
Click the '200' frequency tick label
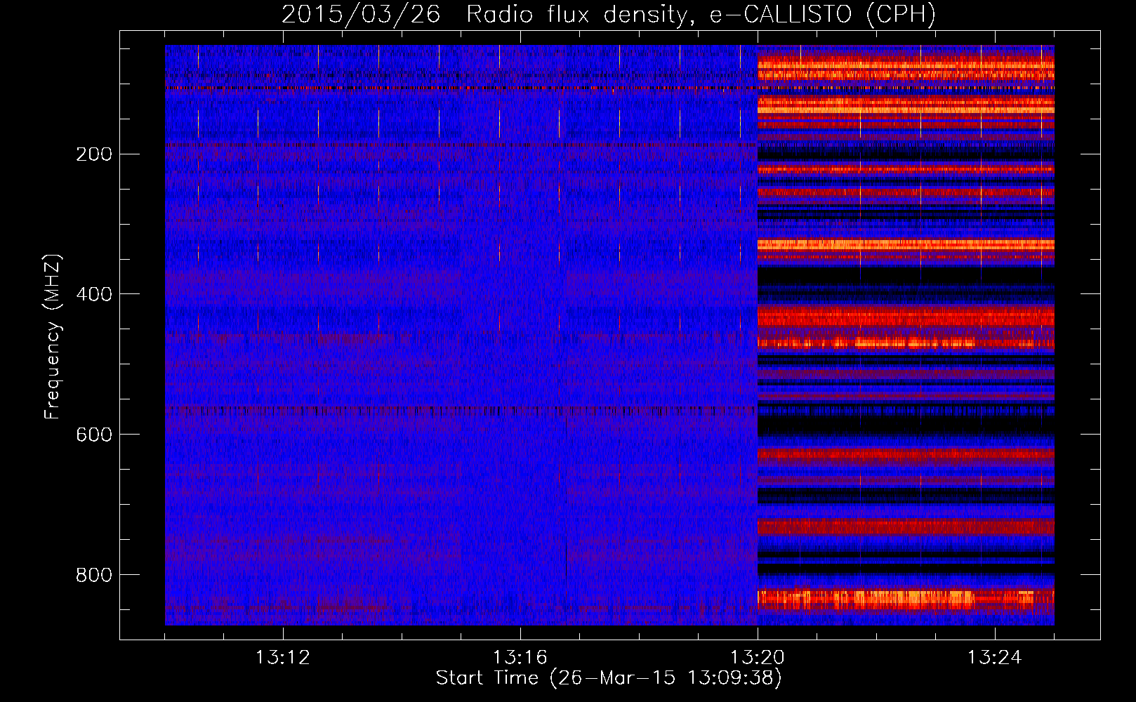(94, 154)
